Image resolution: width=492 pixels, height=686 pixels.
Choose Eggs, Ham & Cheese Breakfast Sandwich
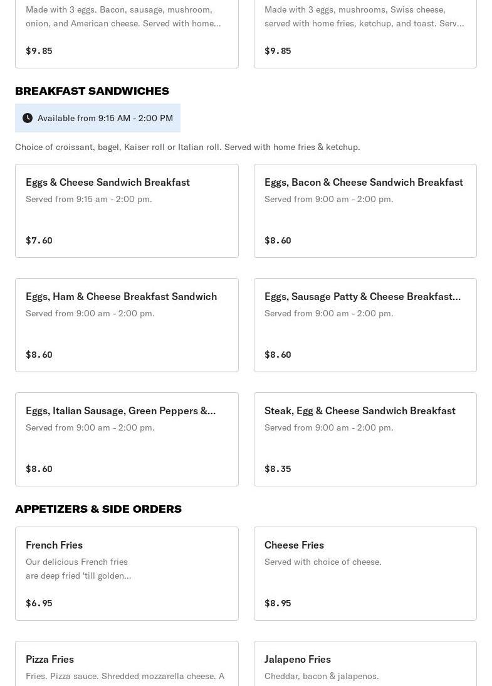[127, 325]
